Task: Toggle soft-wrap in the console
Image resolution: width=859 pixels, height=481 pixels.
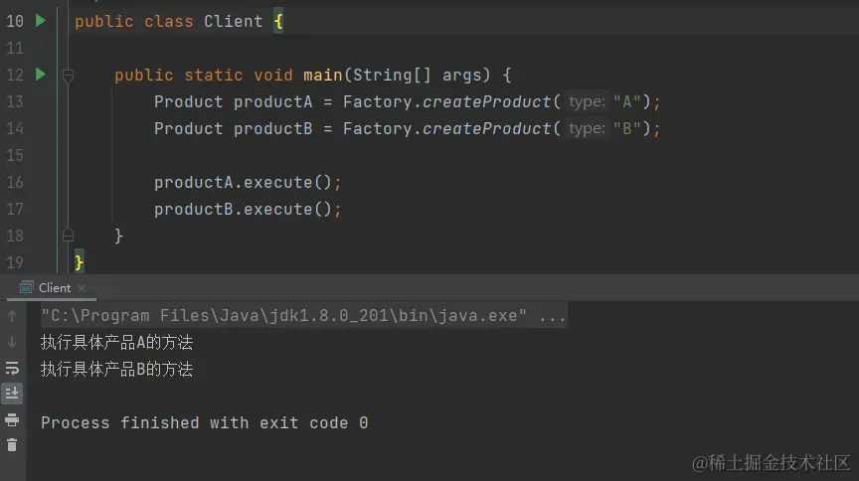Action: pos(12,368)
